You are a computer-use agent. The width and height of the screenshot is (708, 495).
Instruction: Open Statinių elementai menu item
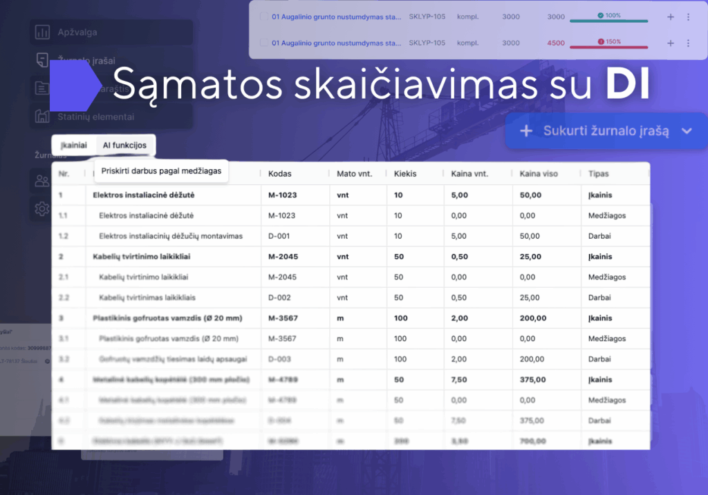111,117
